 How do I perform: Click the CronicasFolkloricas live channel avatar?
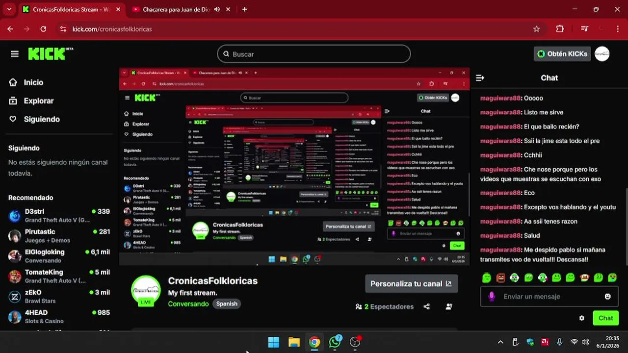(146, 290)
